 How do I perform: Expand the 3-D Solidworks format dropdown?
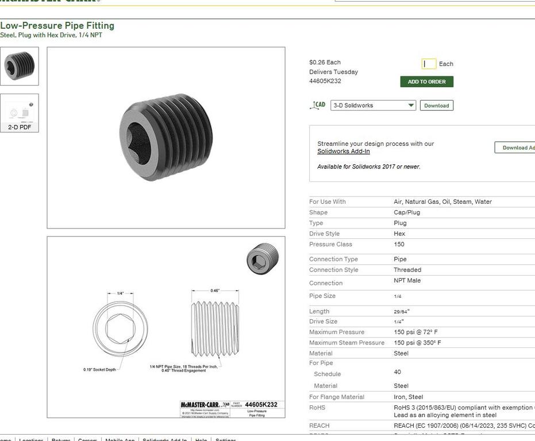click(373, 106)
